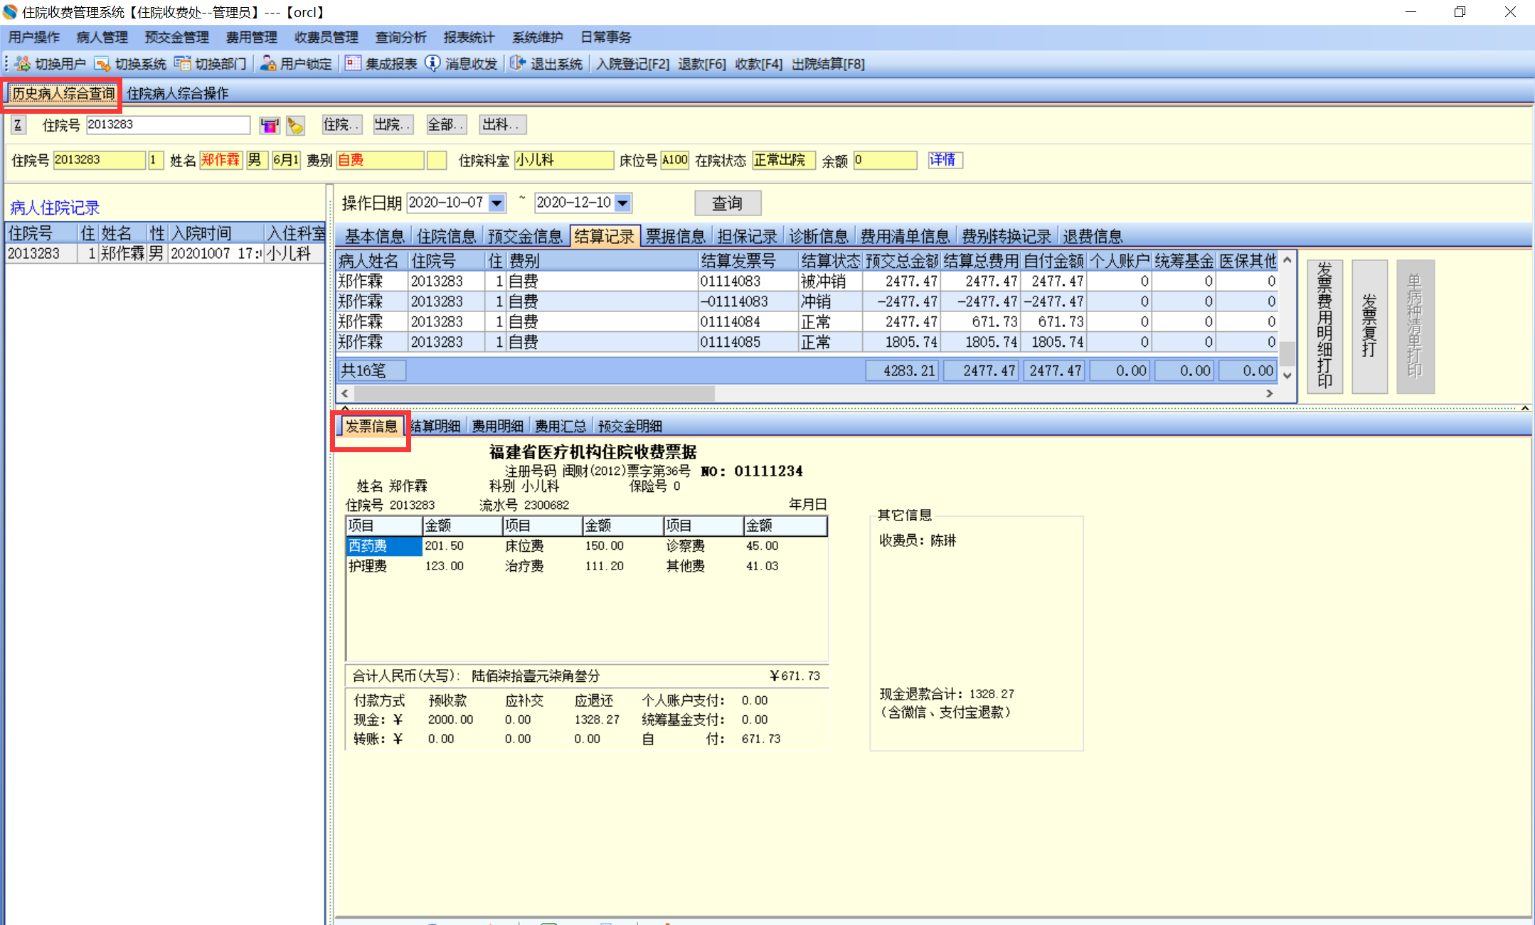Click the card reader icon beside 住院号 field
The height and width of the screenshot is (925, 1535).
[270, 126]
